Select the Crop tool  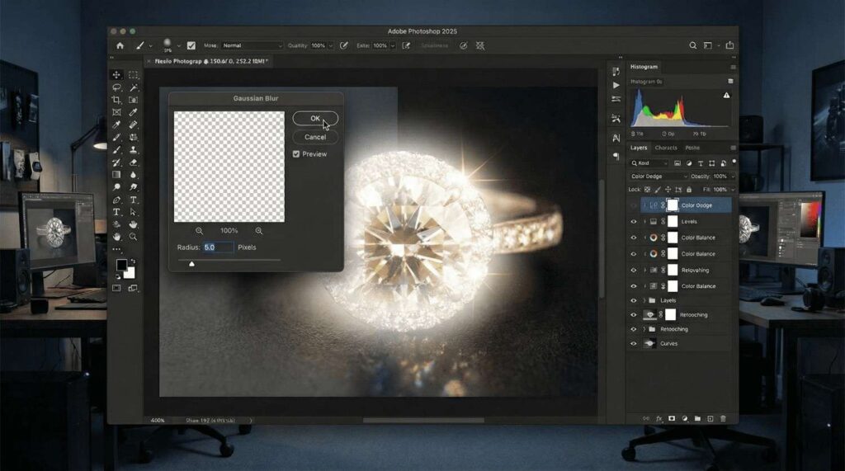click(116, 100)
